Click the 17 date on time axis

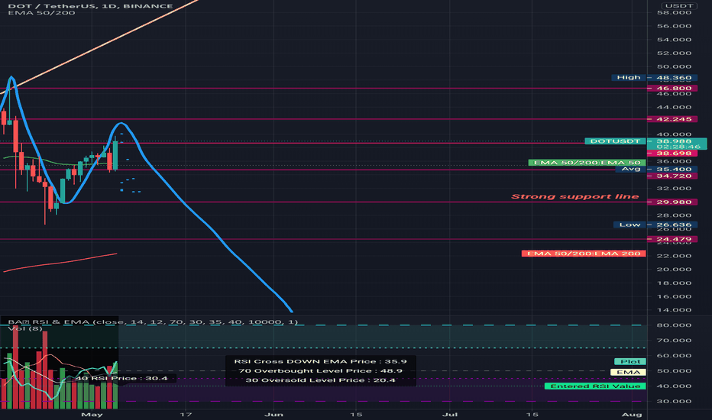[186, 415]
